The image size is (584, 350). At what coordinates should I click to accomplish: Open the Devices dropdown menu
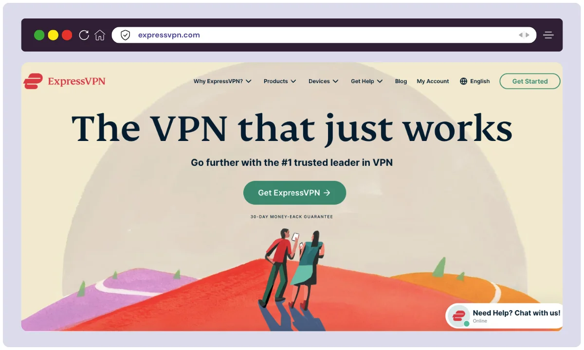coord(324,81)
